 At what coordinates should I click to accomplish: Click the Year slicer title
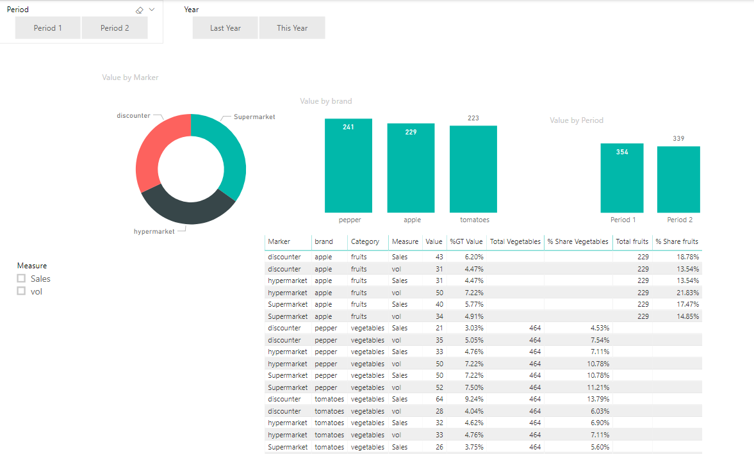click(x=192, y=10)
